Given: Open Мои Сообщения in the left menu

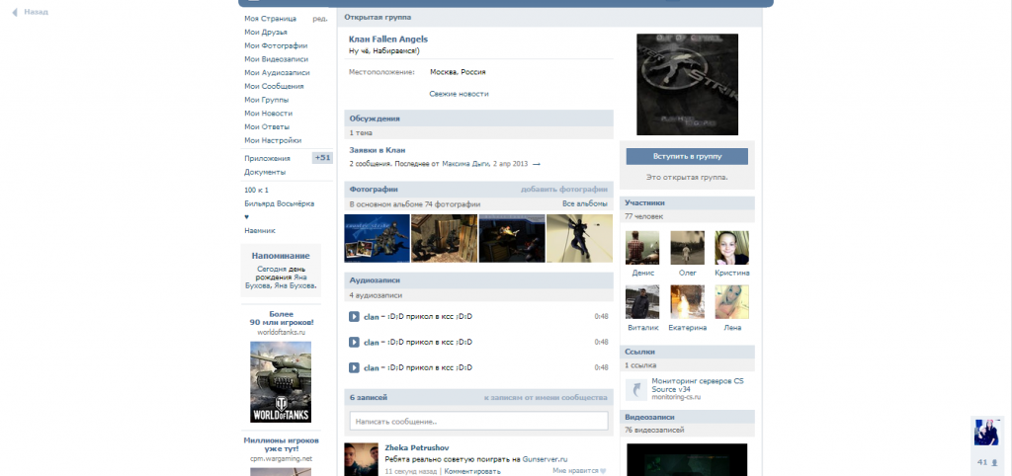Looking at the screenshot, I should coord(275,86).
